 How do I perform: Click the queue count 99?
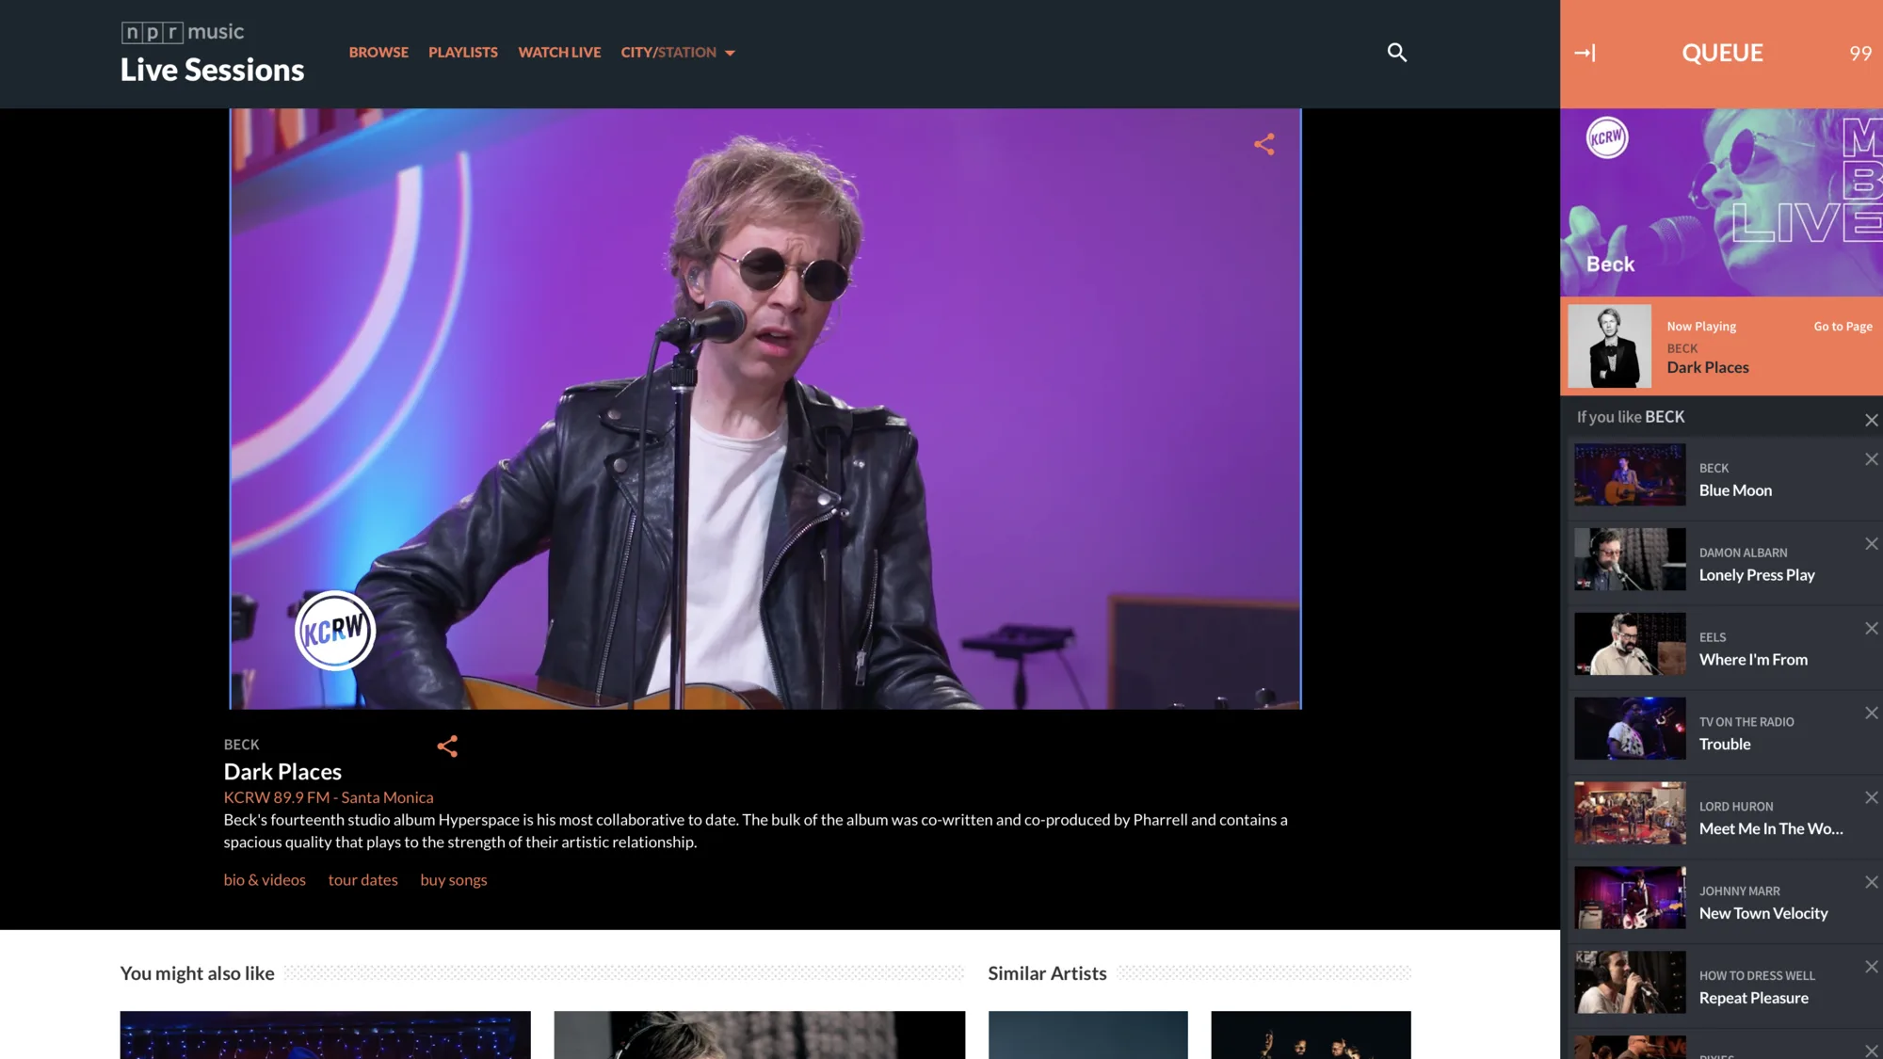click(1860, 54)
